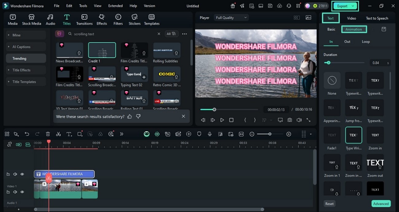
Task: Click the thumbs up feedback icon
Action: [130, 116]
